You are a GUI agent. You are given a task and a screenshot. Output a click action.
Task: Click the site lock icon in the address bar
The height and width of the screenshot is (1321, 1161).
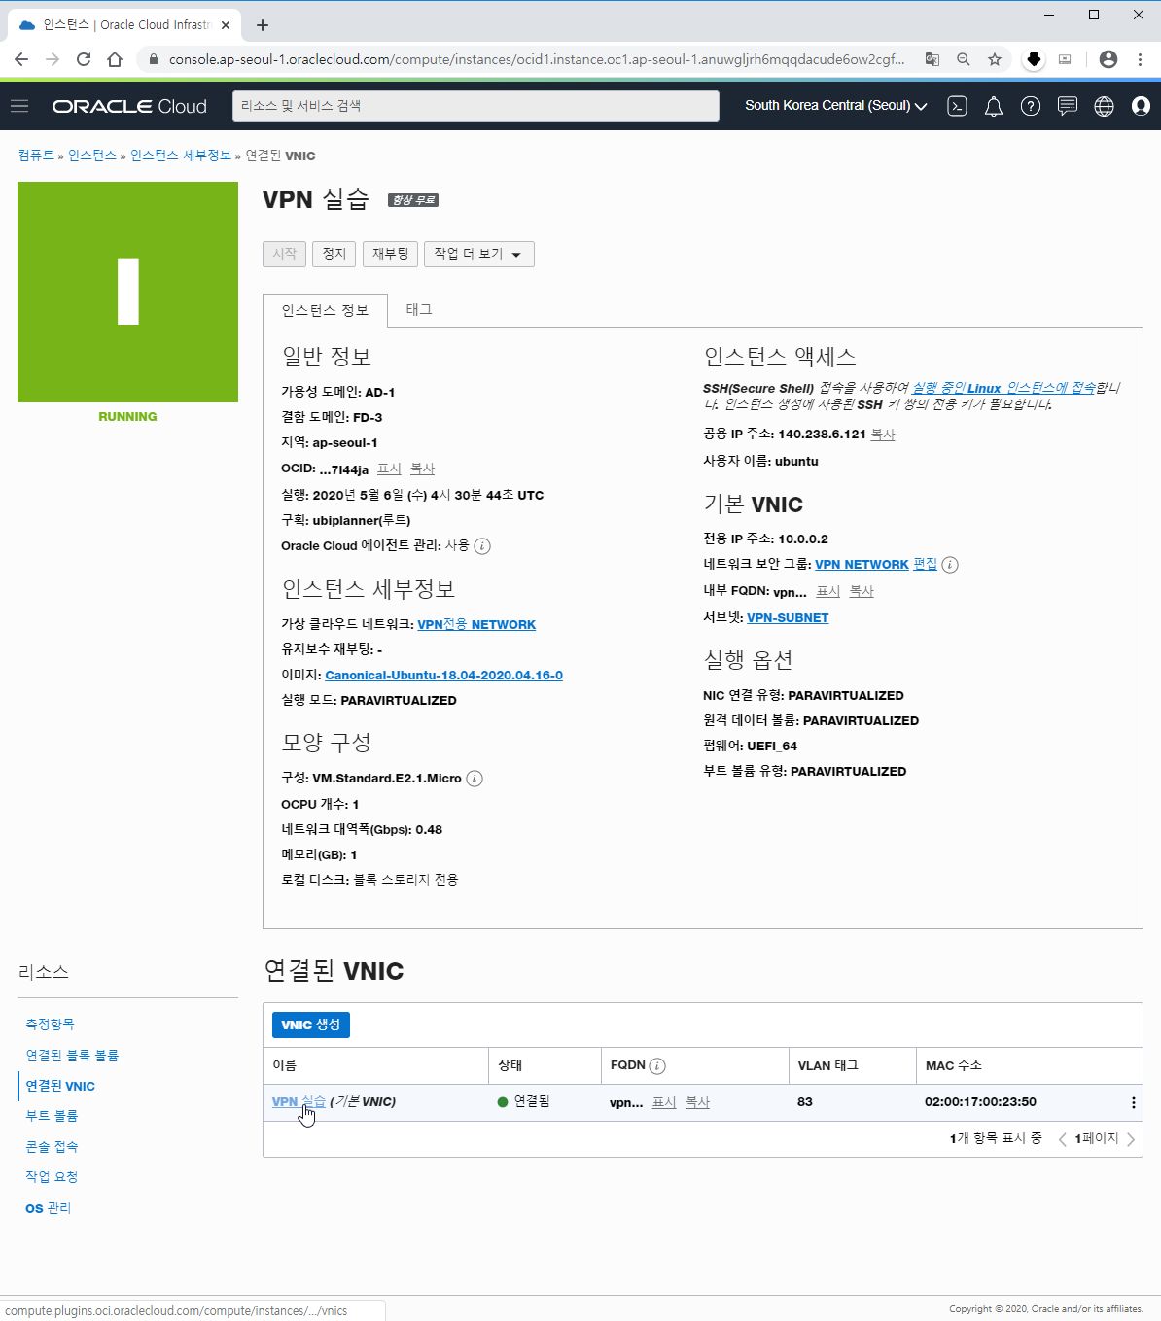coord(154,59)
